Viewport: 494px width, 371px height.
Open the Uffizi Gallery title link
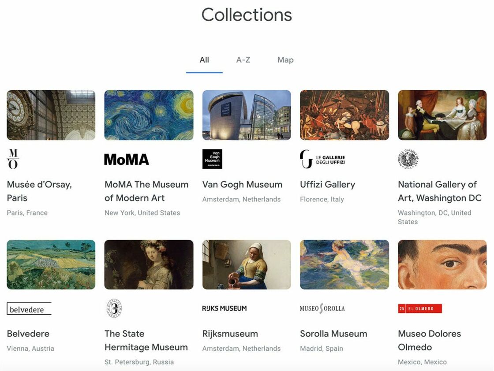(327, 185)
